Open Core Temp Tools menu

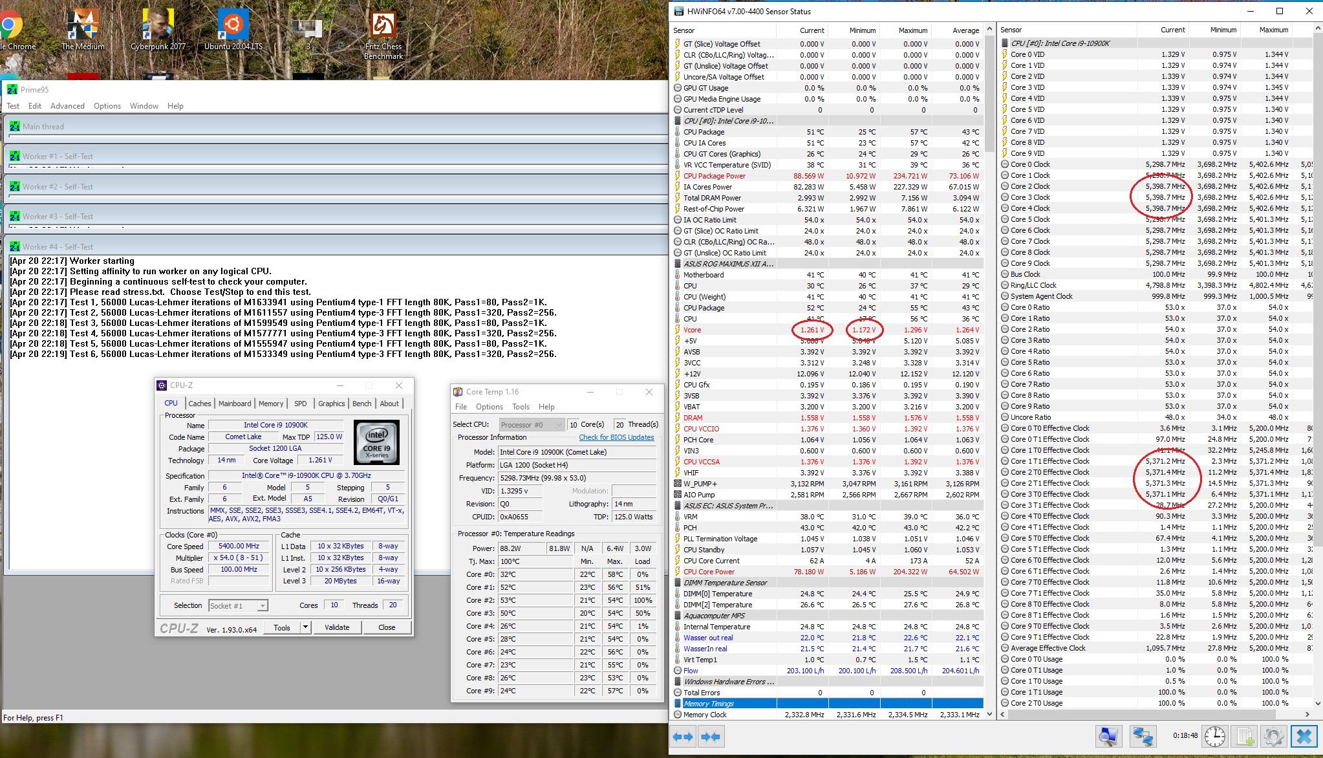(521, 407)
